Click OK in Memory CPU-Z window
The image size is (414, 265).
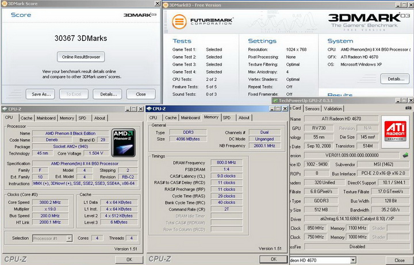pos(274,259)
